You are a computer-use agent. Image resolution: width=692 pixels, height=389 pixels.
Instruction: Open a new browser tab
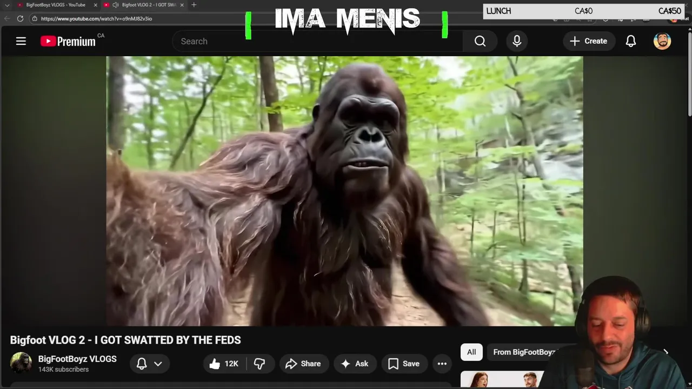coord(194,5)
